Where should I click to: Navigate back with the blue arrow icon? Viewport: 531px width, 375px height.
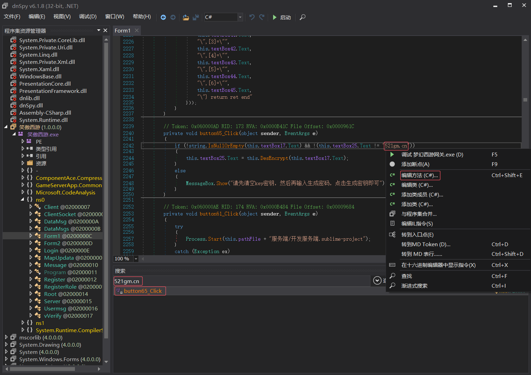coord(163,17)
